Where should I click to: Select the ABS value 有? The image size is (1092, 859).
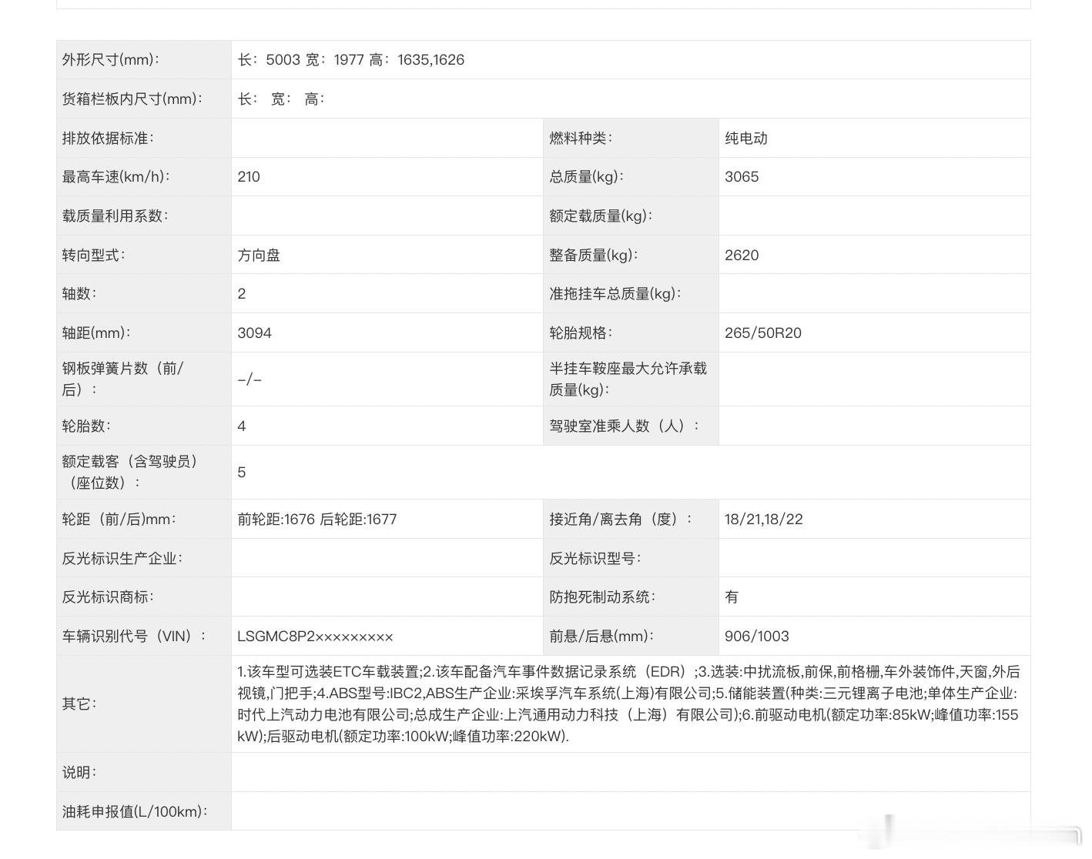coord(732,597)
